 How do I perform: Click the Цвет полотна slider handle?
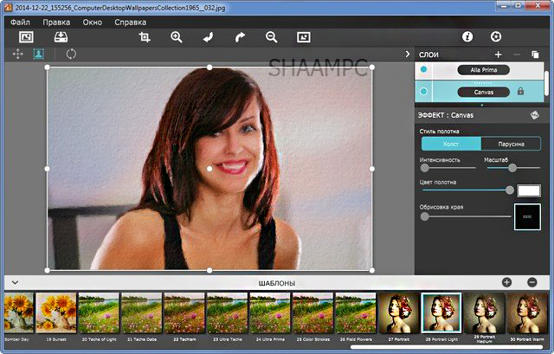510,190
